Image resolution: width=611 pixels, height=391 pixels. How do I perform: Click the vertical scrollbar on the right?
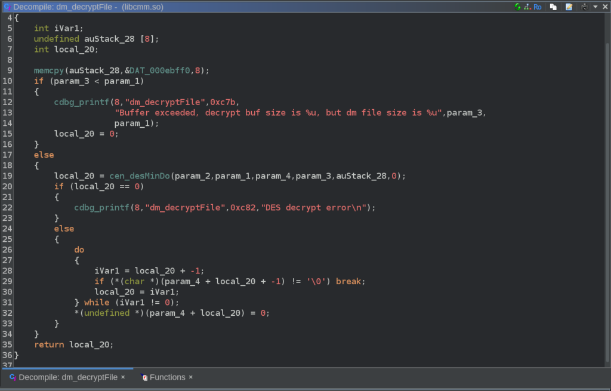pos(607,179)
